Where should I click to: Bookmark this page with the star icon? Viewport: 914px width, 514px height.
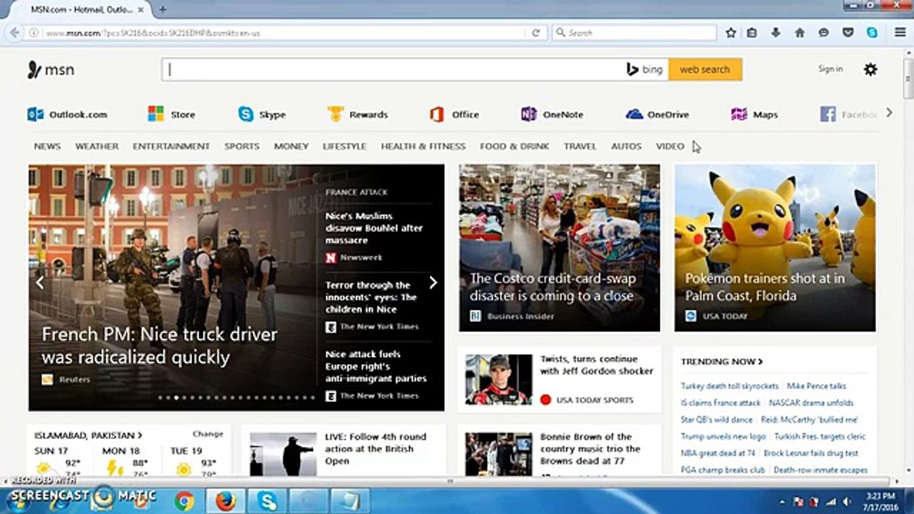(x=730, y=33)
